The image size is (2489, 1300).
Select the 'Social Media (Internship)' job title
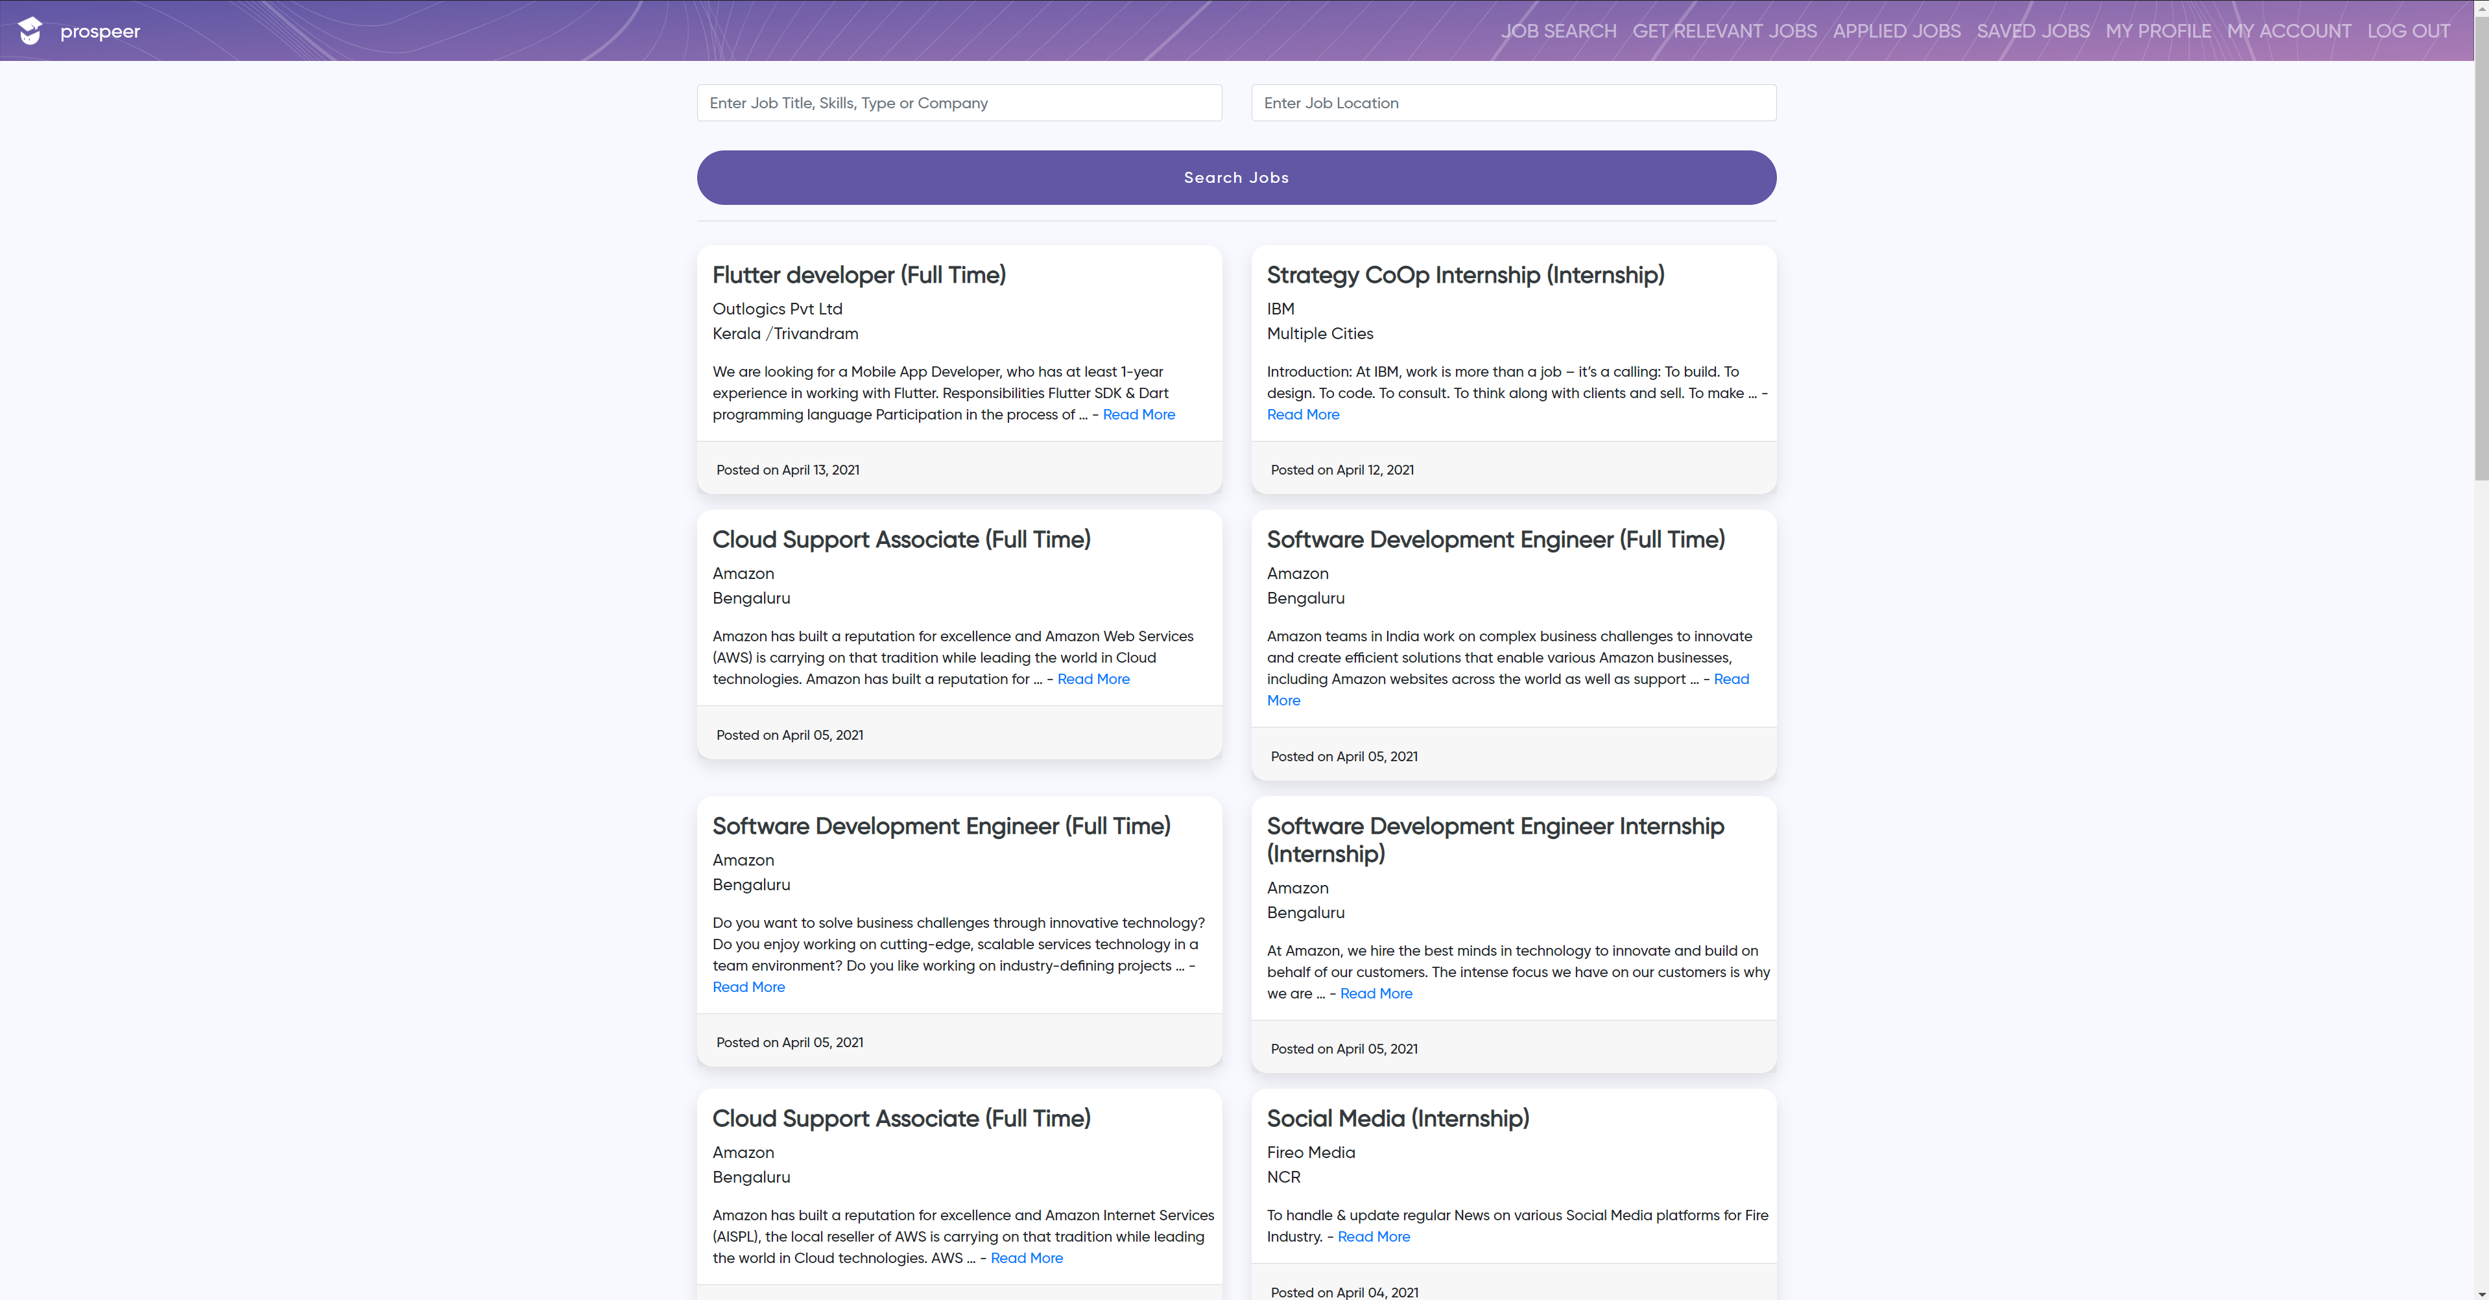[1397, 1118]
